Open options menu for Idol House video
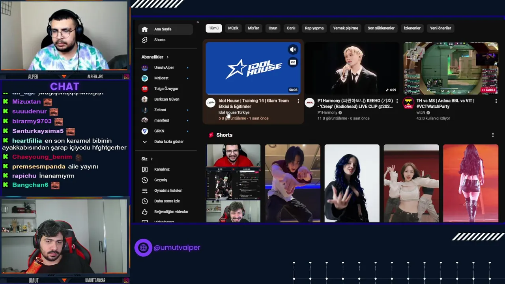This screenshot has width=505, height=284. pyautogui.click(x=298, y=101)
